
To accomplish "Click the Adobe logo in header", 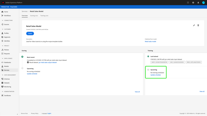I will pos(3,2).
